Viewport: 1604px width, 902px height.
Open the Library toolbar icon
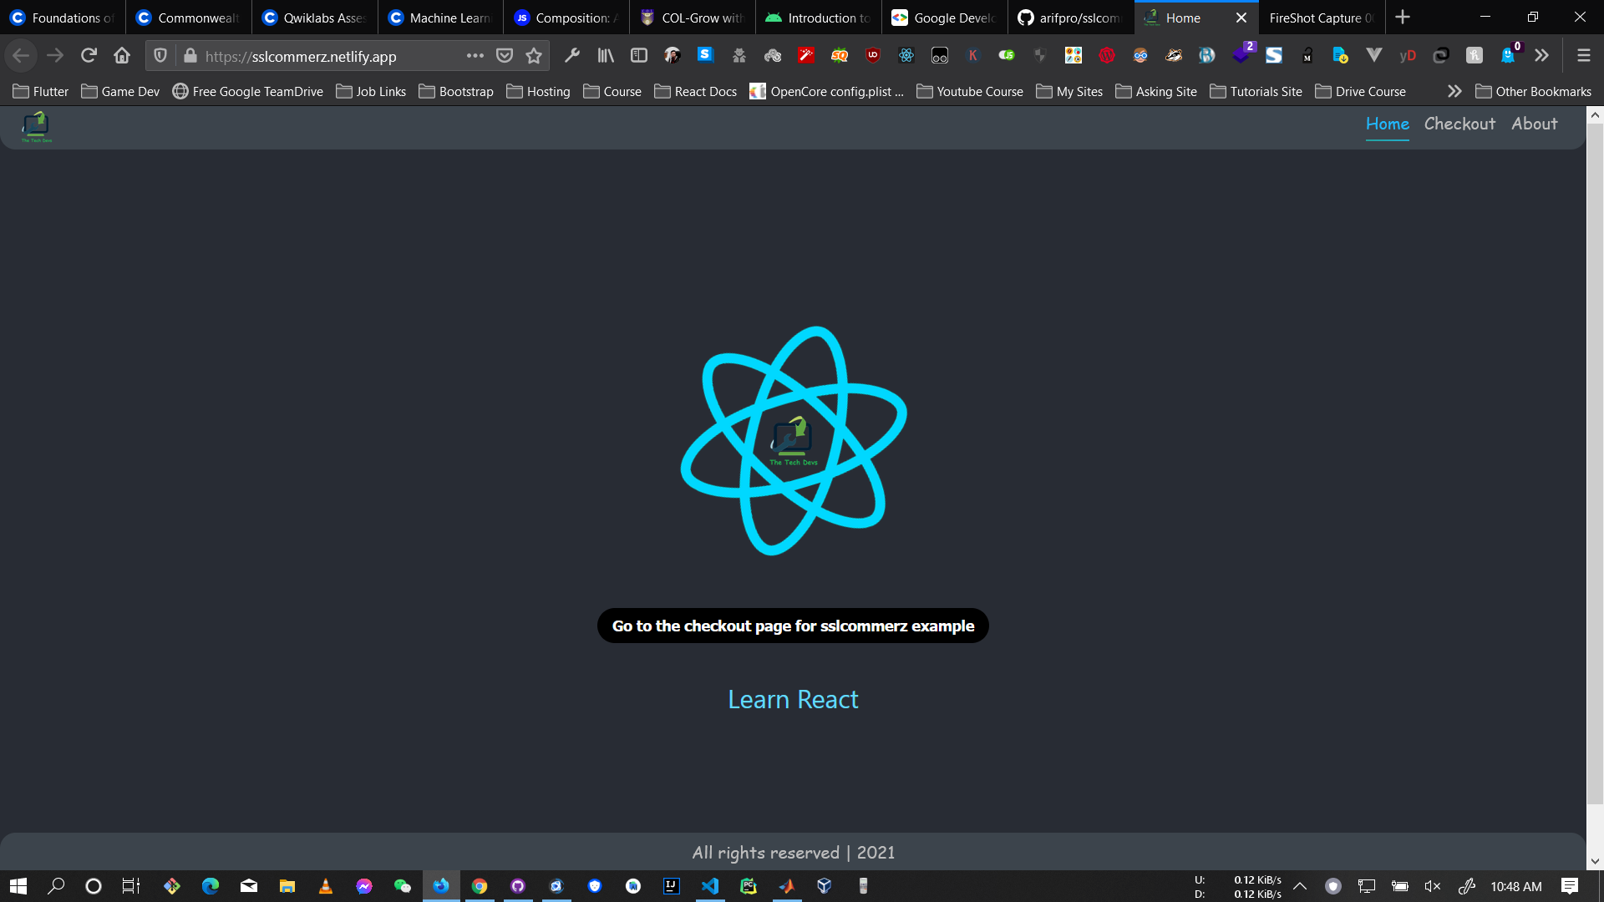606,56
